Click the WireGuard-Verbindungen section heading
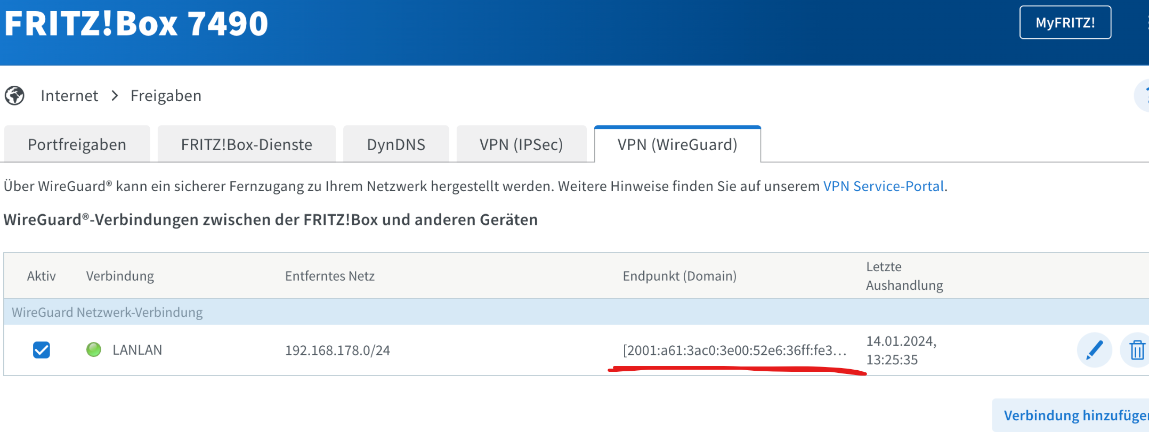The image size is (1149, 440). coord(271,219)
